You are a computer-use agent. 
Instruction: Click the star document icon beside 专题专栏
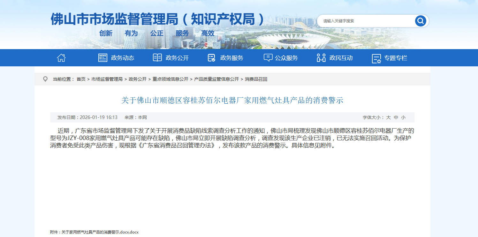click(376, 58)
